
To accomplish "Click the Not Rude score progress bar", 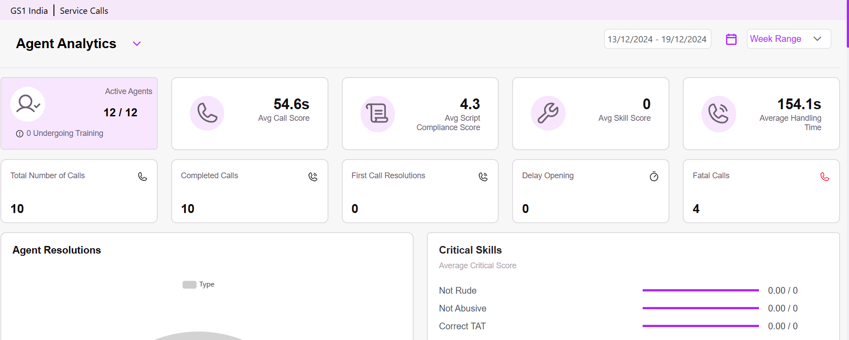I will [x=700, y=291].
